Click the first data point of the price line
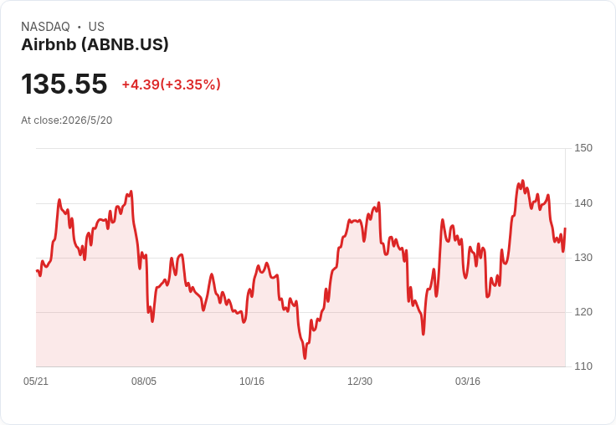The height and width of the screenshot is (425, 616). click(37, 270)
